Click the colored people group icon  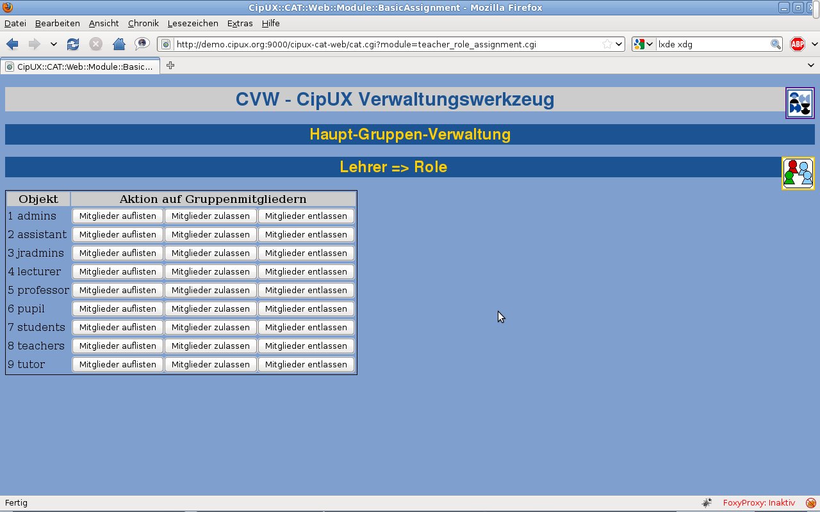click(x=798, y=173)
